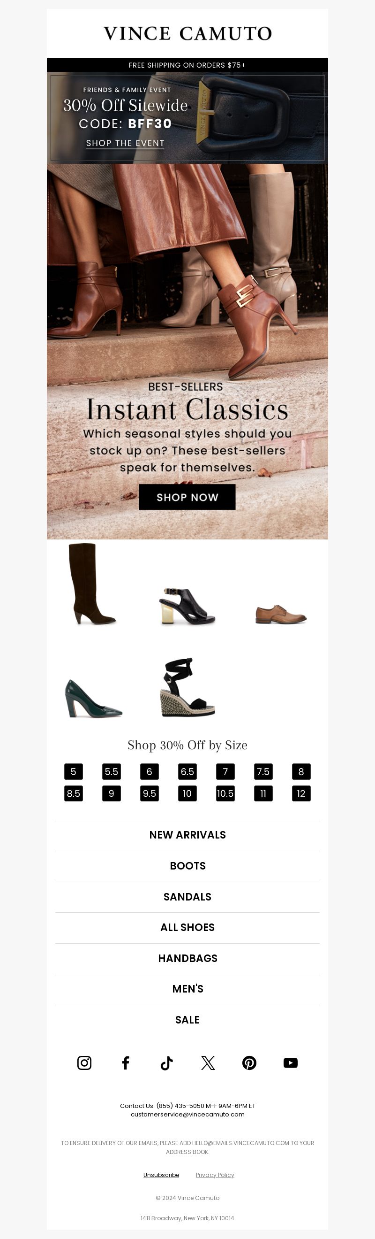The height and width of the screenshot is (1239, 375).
Task: Select size 5.5 box
Action: click(x=112, y=771)
